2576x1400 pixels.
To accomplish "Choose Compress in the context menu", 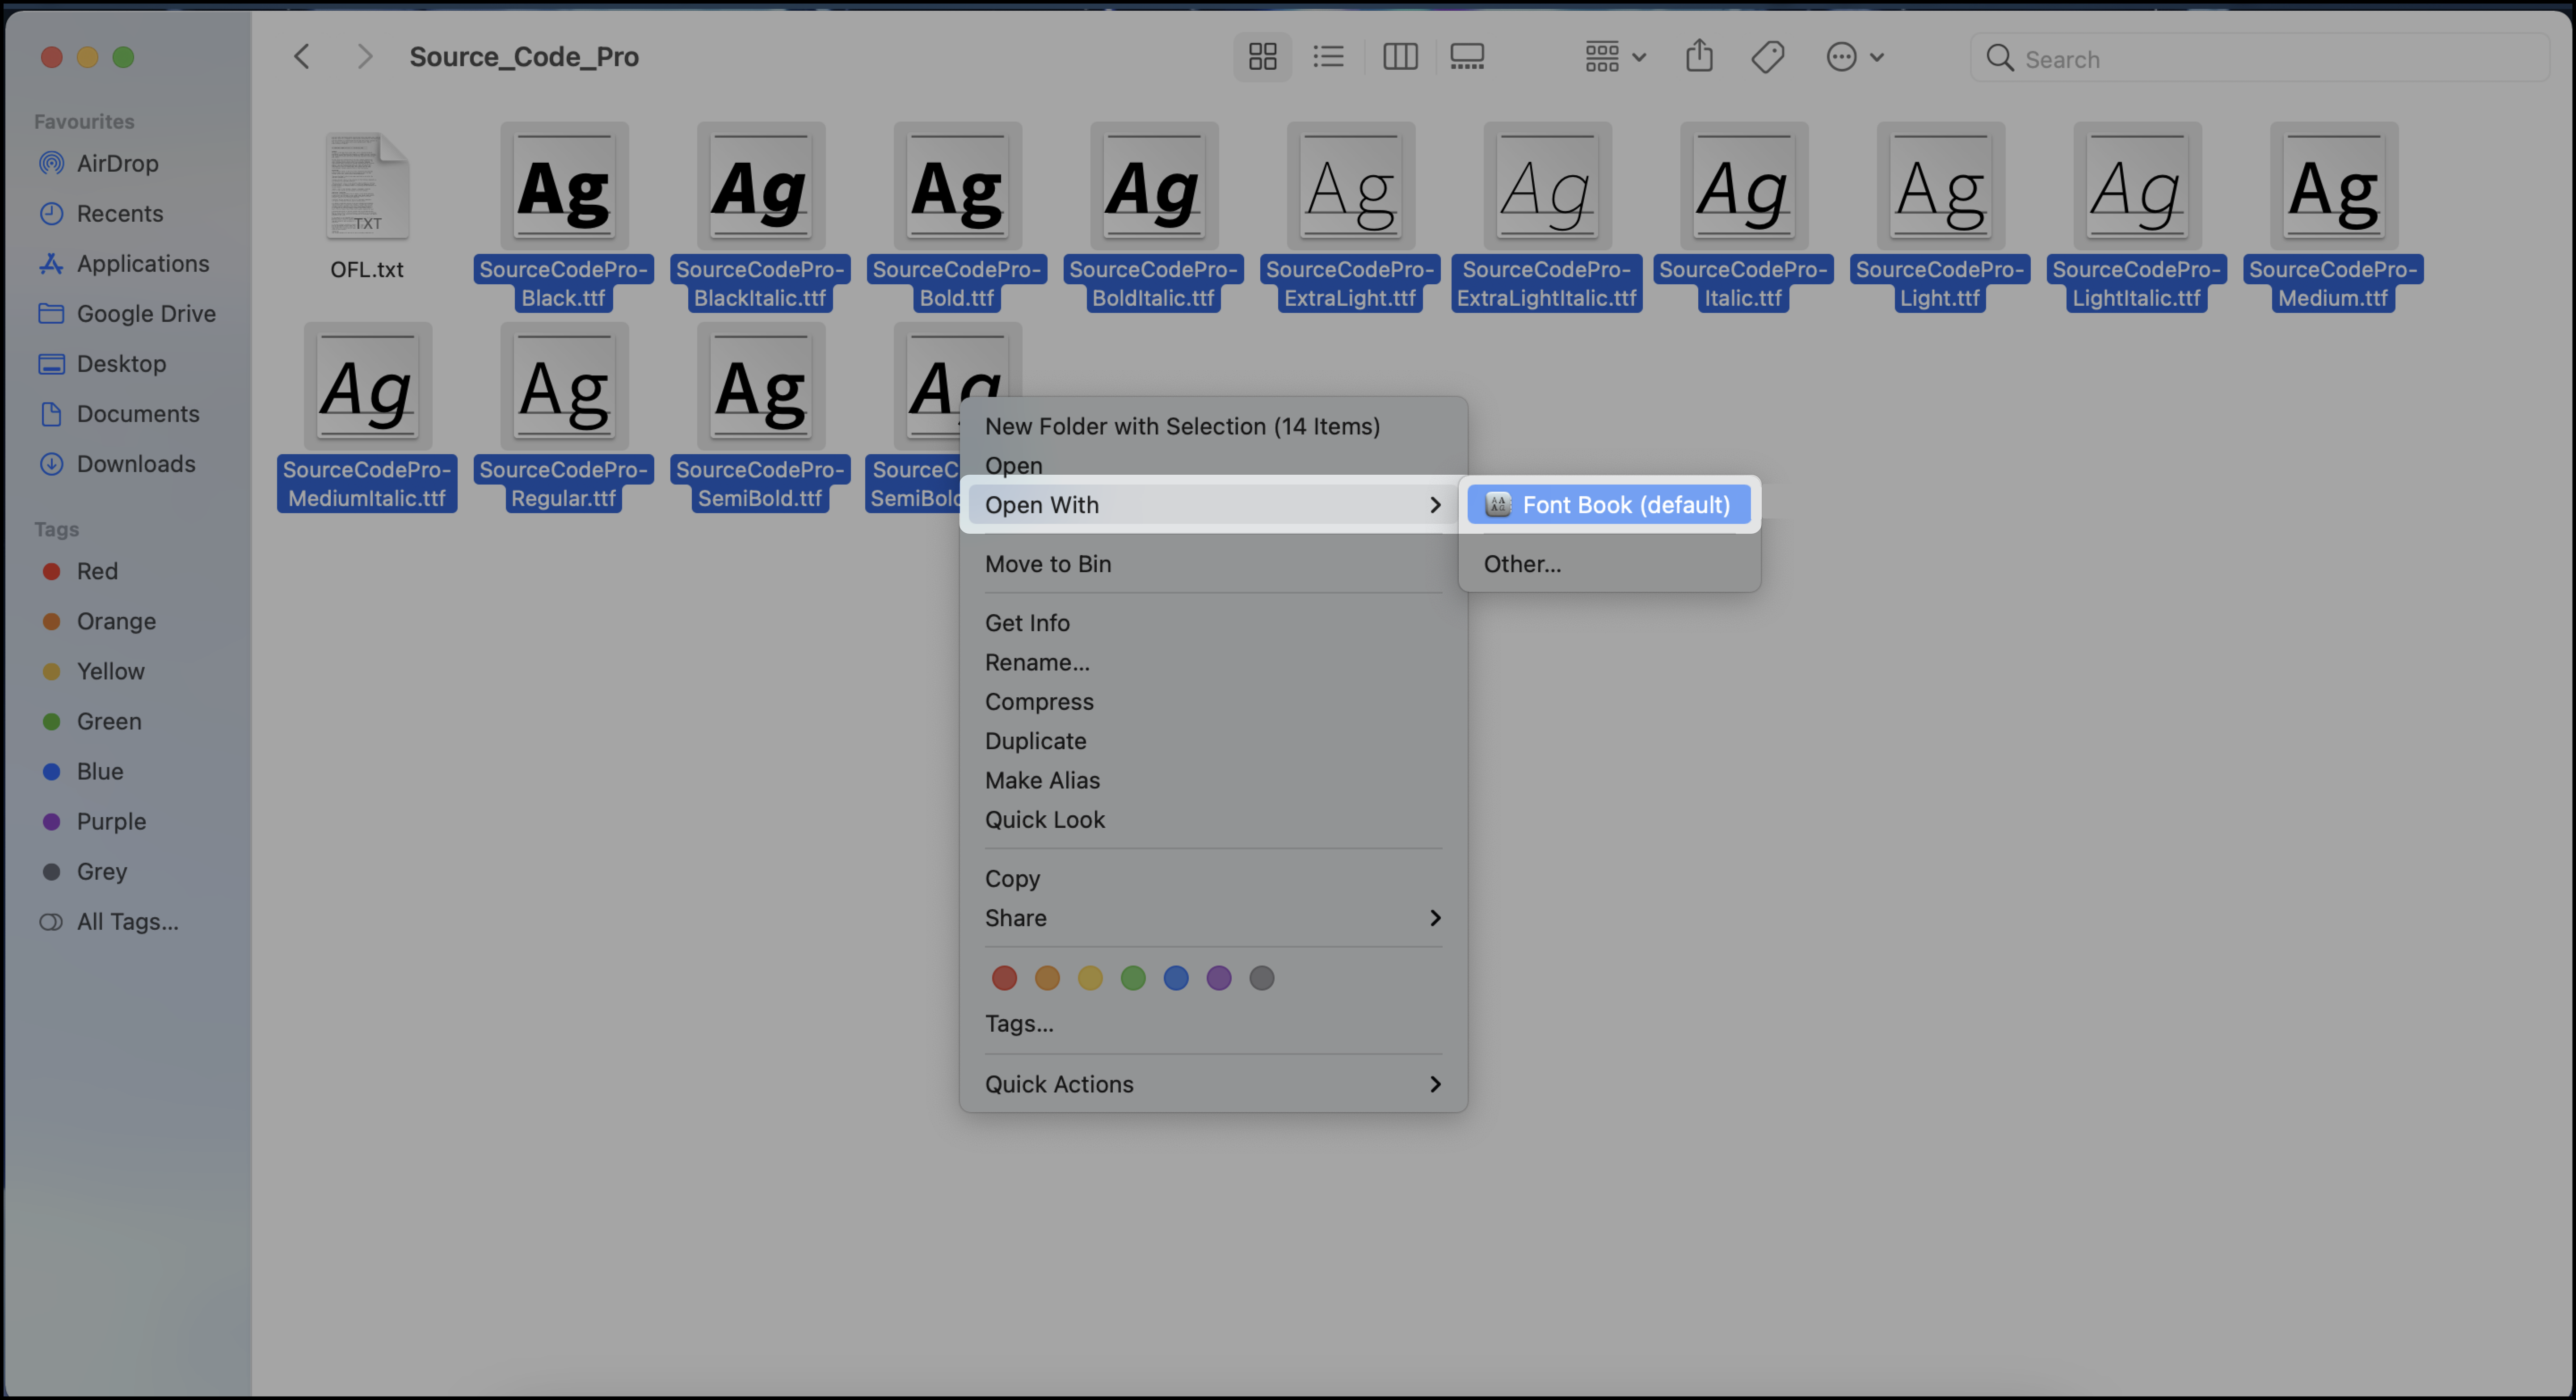I will pos(1039,702).
